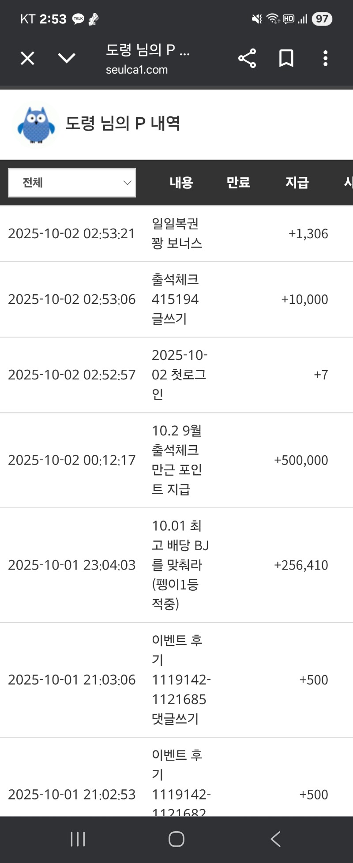Open the 전체 filter dropdown
The height and width of the screenshot is (863, 353).
pos(72,183)
